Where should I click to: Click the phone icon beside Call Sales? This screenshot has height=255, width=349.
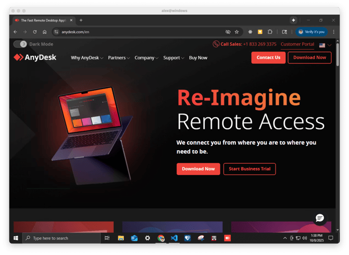(x=216, y=44)
